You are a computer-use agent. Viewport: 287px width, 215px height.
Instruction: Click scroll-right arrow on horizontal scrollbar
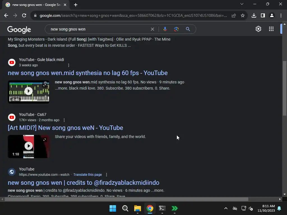pyautogui.click(x=280, y=199)
